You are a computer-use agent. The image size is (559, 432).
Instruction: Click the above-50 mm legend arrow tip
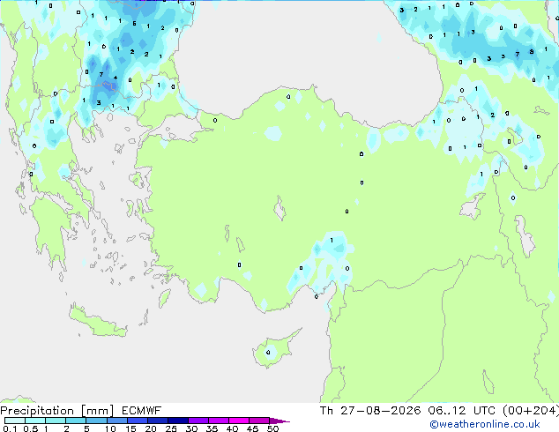279,421
